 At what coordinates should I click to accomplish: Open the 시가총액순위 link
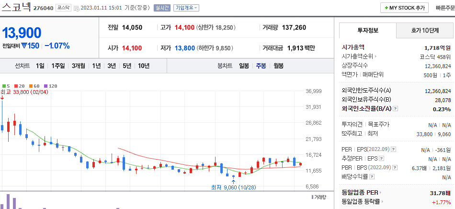point(359,56)
